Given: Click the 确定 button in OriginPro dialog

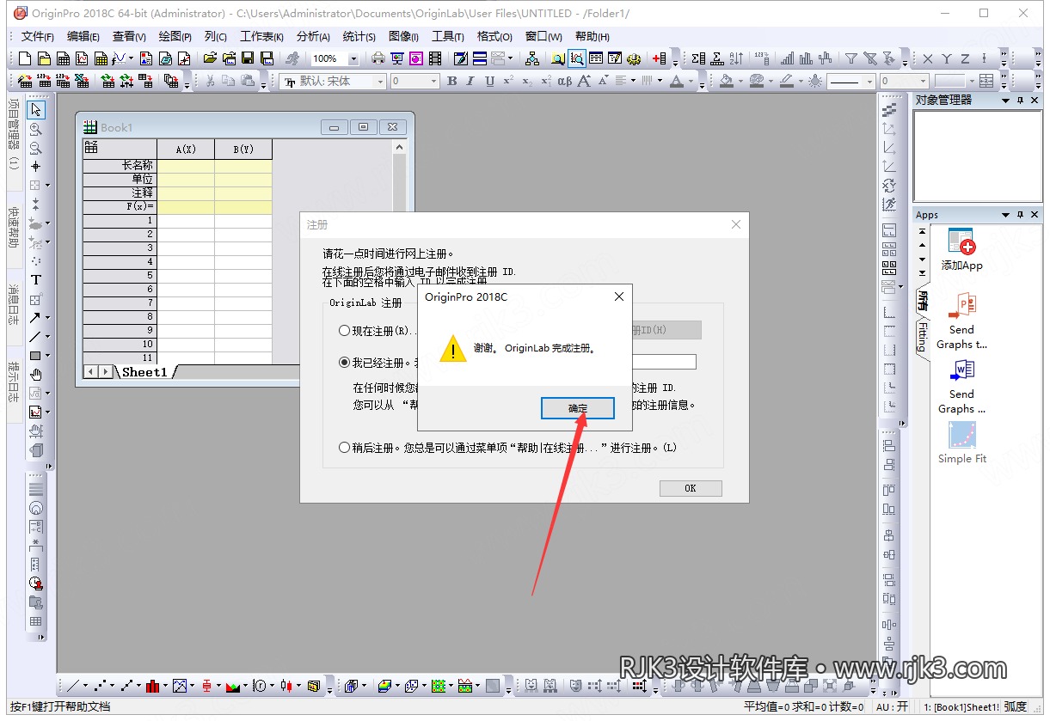Looking at the screenshot, I should pos(578,408).
